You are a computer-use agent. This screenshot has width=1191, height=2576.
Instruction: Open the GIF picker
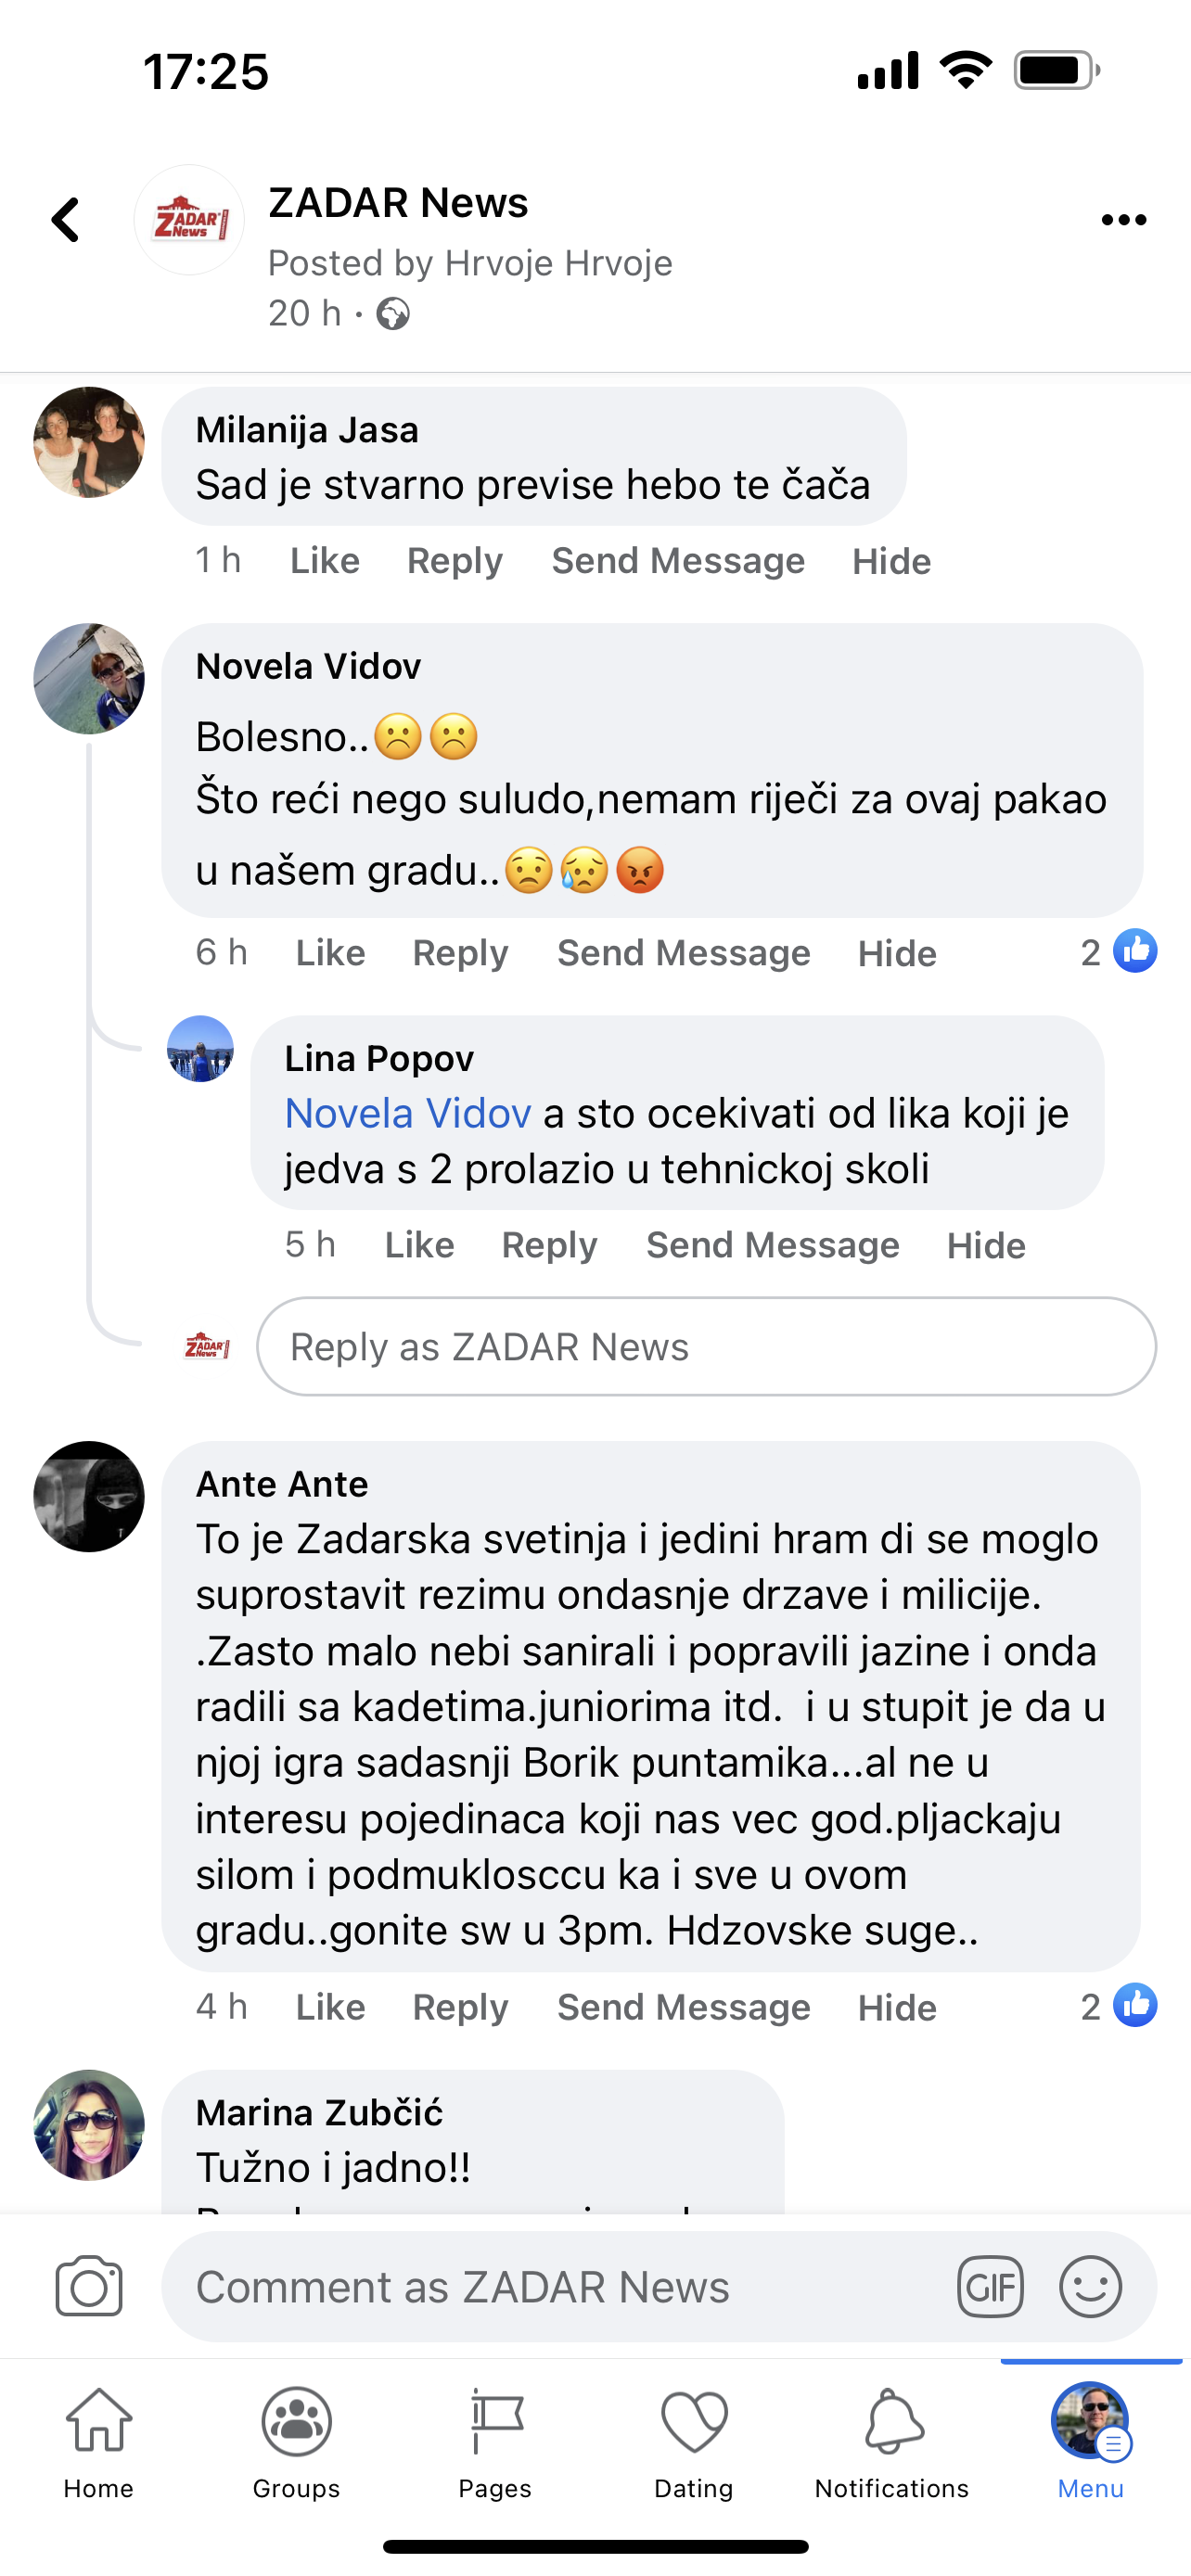click(990, 2287)
